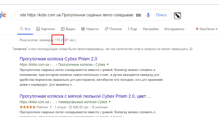
Task: Click the search query input field
Action: [77, 15]
